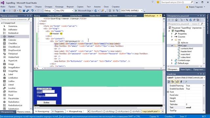Click the <div#content> breadcrumb tag

tap(123, 111)
